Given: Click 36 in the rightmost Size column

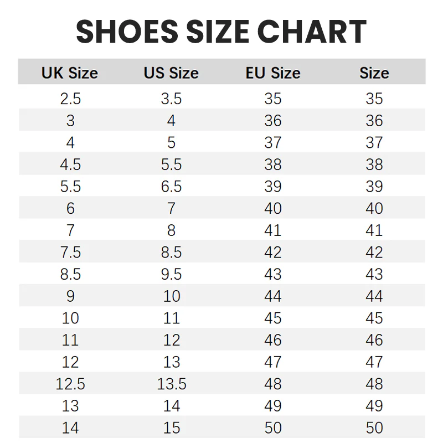Looking at the screenshot, I should coord(374,121).
